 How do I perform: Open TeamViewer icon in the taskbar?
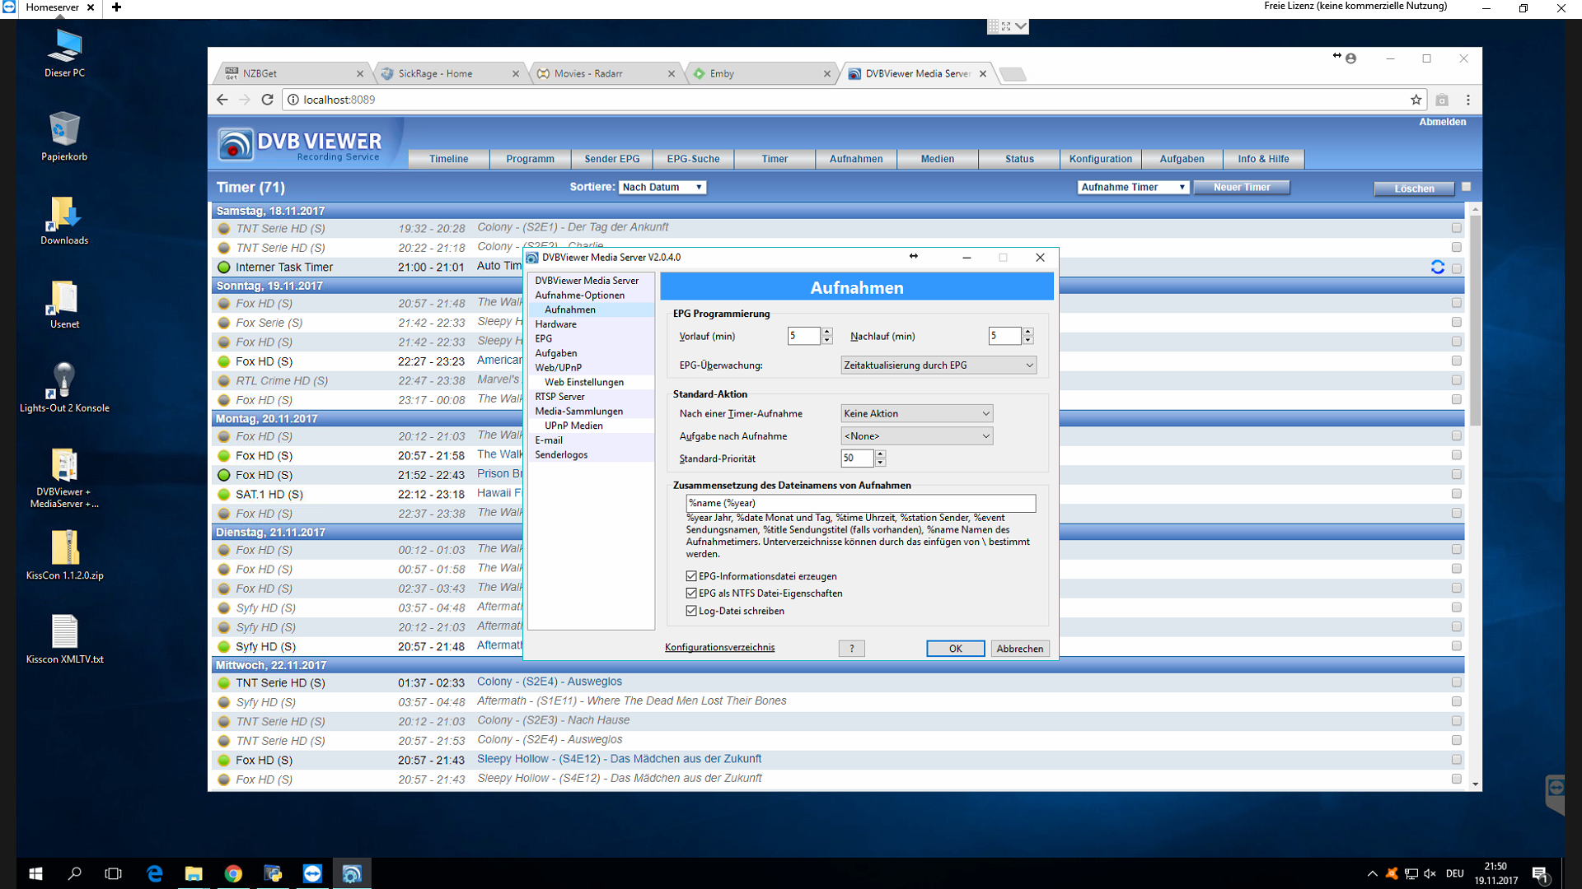tap(312, 873)
